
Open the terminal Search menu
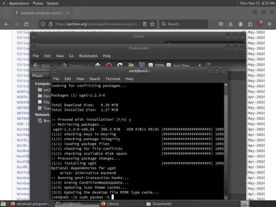(x=95, y=79)
